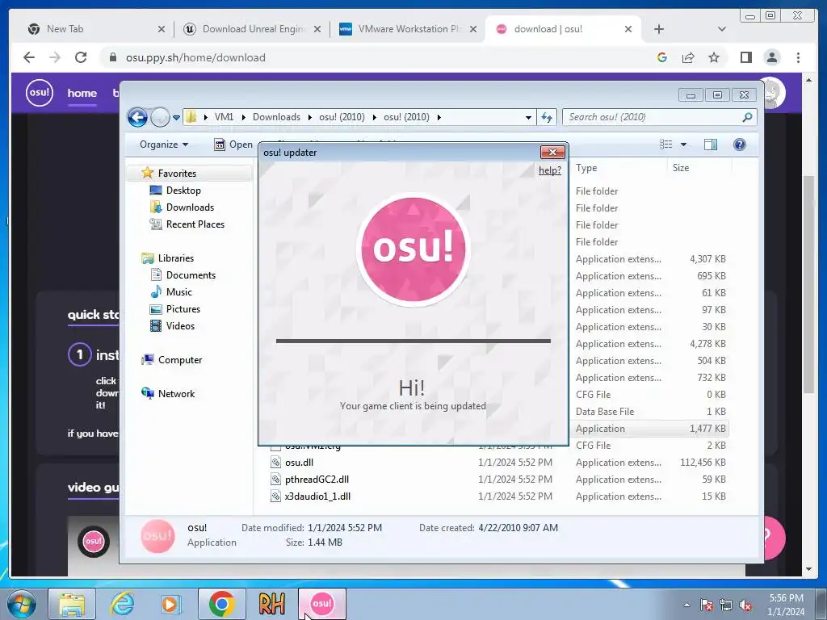
Task: Click the 112,456 KB size cell
Action: [703, 463]
